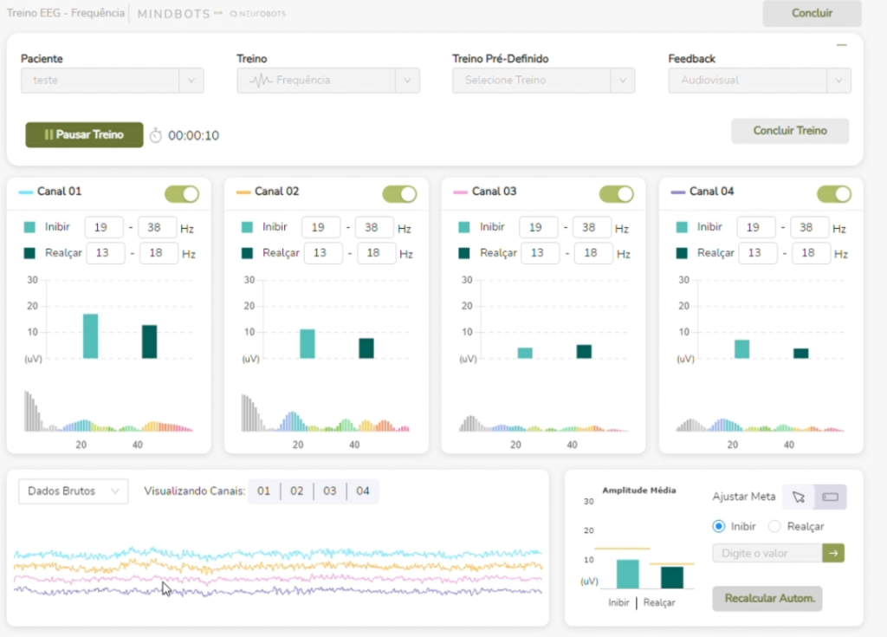
Task: Expand the Treino Pré-Definido dropdown
Action: pos(543,81)
